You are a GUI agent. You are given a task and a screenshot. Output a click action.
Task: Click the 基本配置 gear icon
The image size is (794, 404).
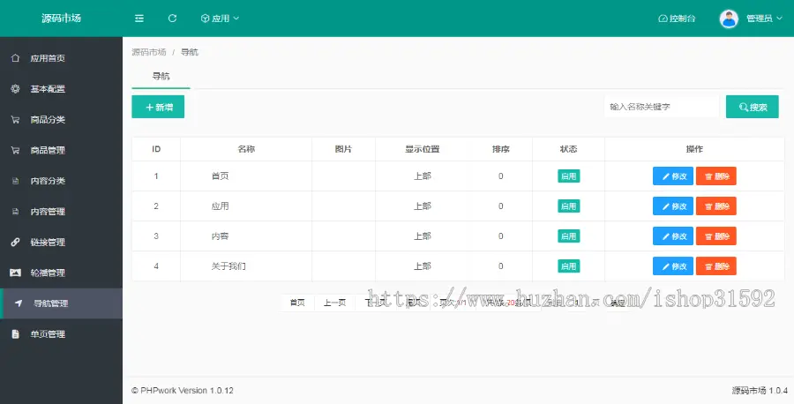(15, 89)
